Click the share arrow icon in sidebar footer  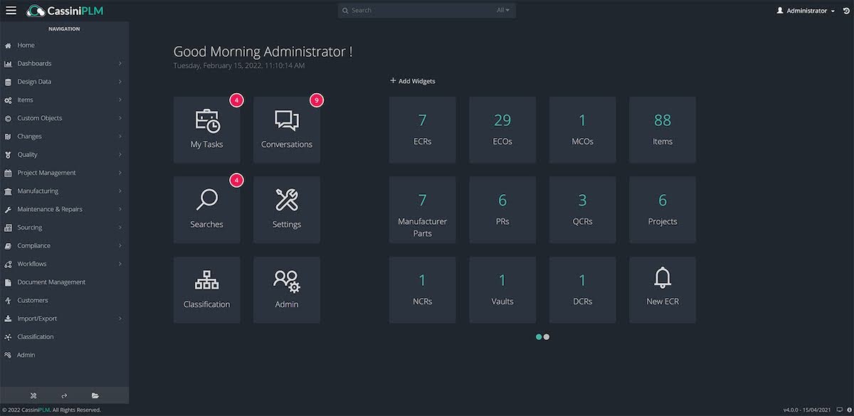[x=64, y=395]
